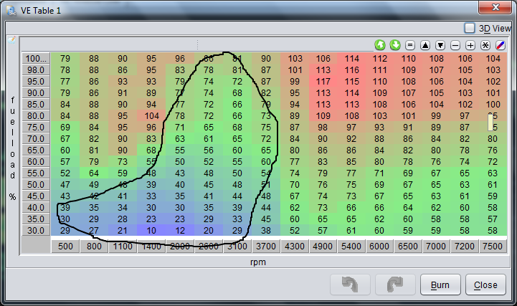Select cell 99 in 95.0 row, 4300 column
Image resolution: width=517 pixels, height=306 pixels.
coord(295,82)
